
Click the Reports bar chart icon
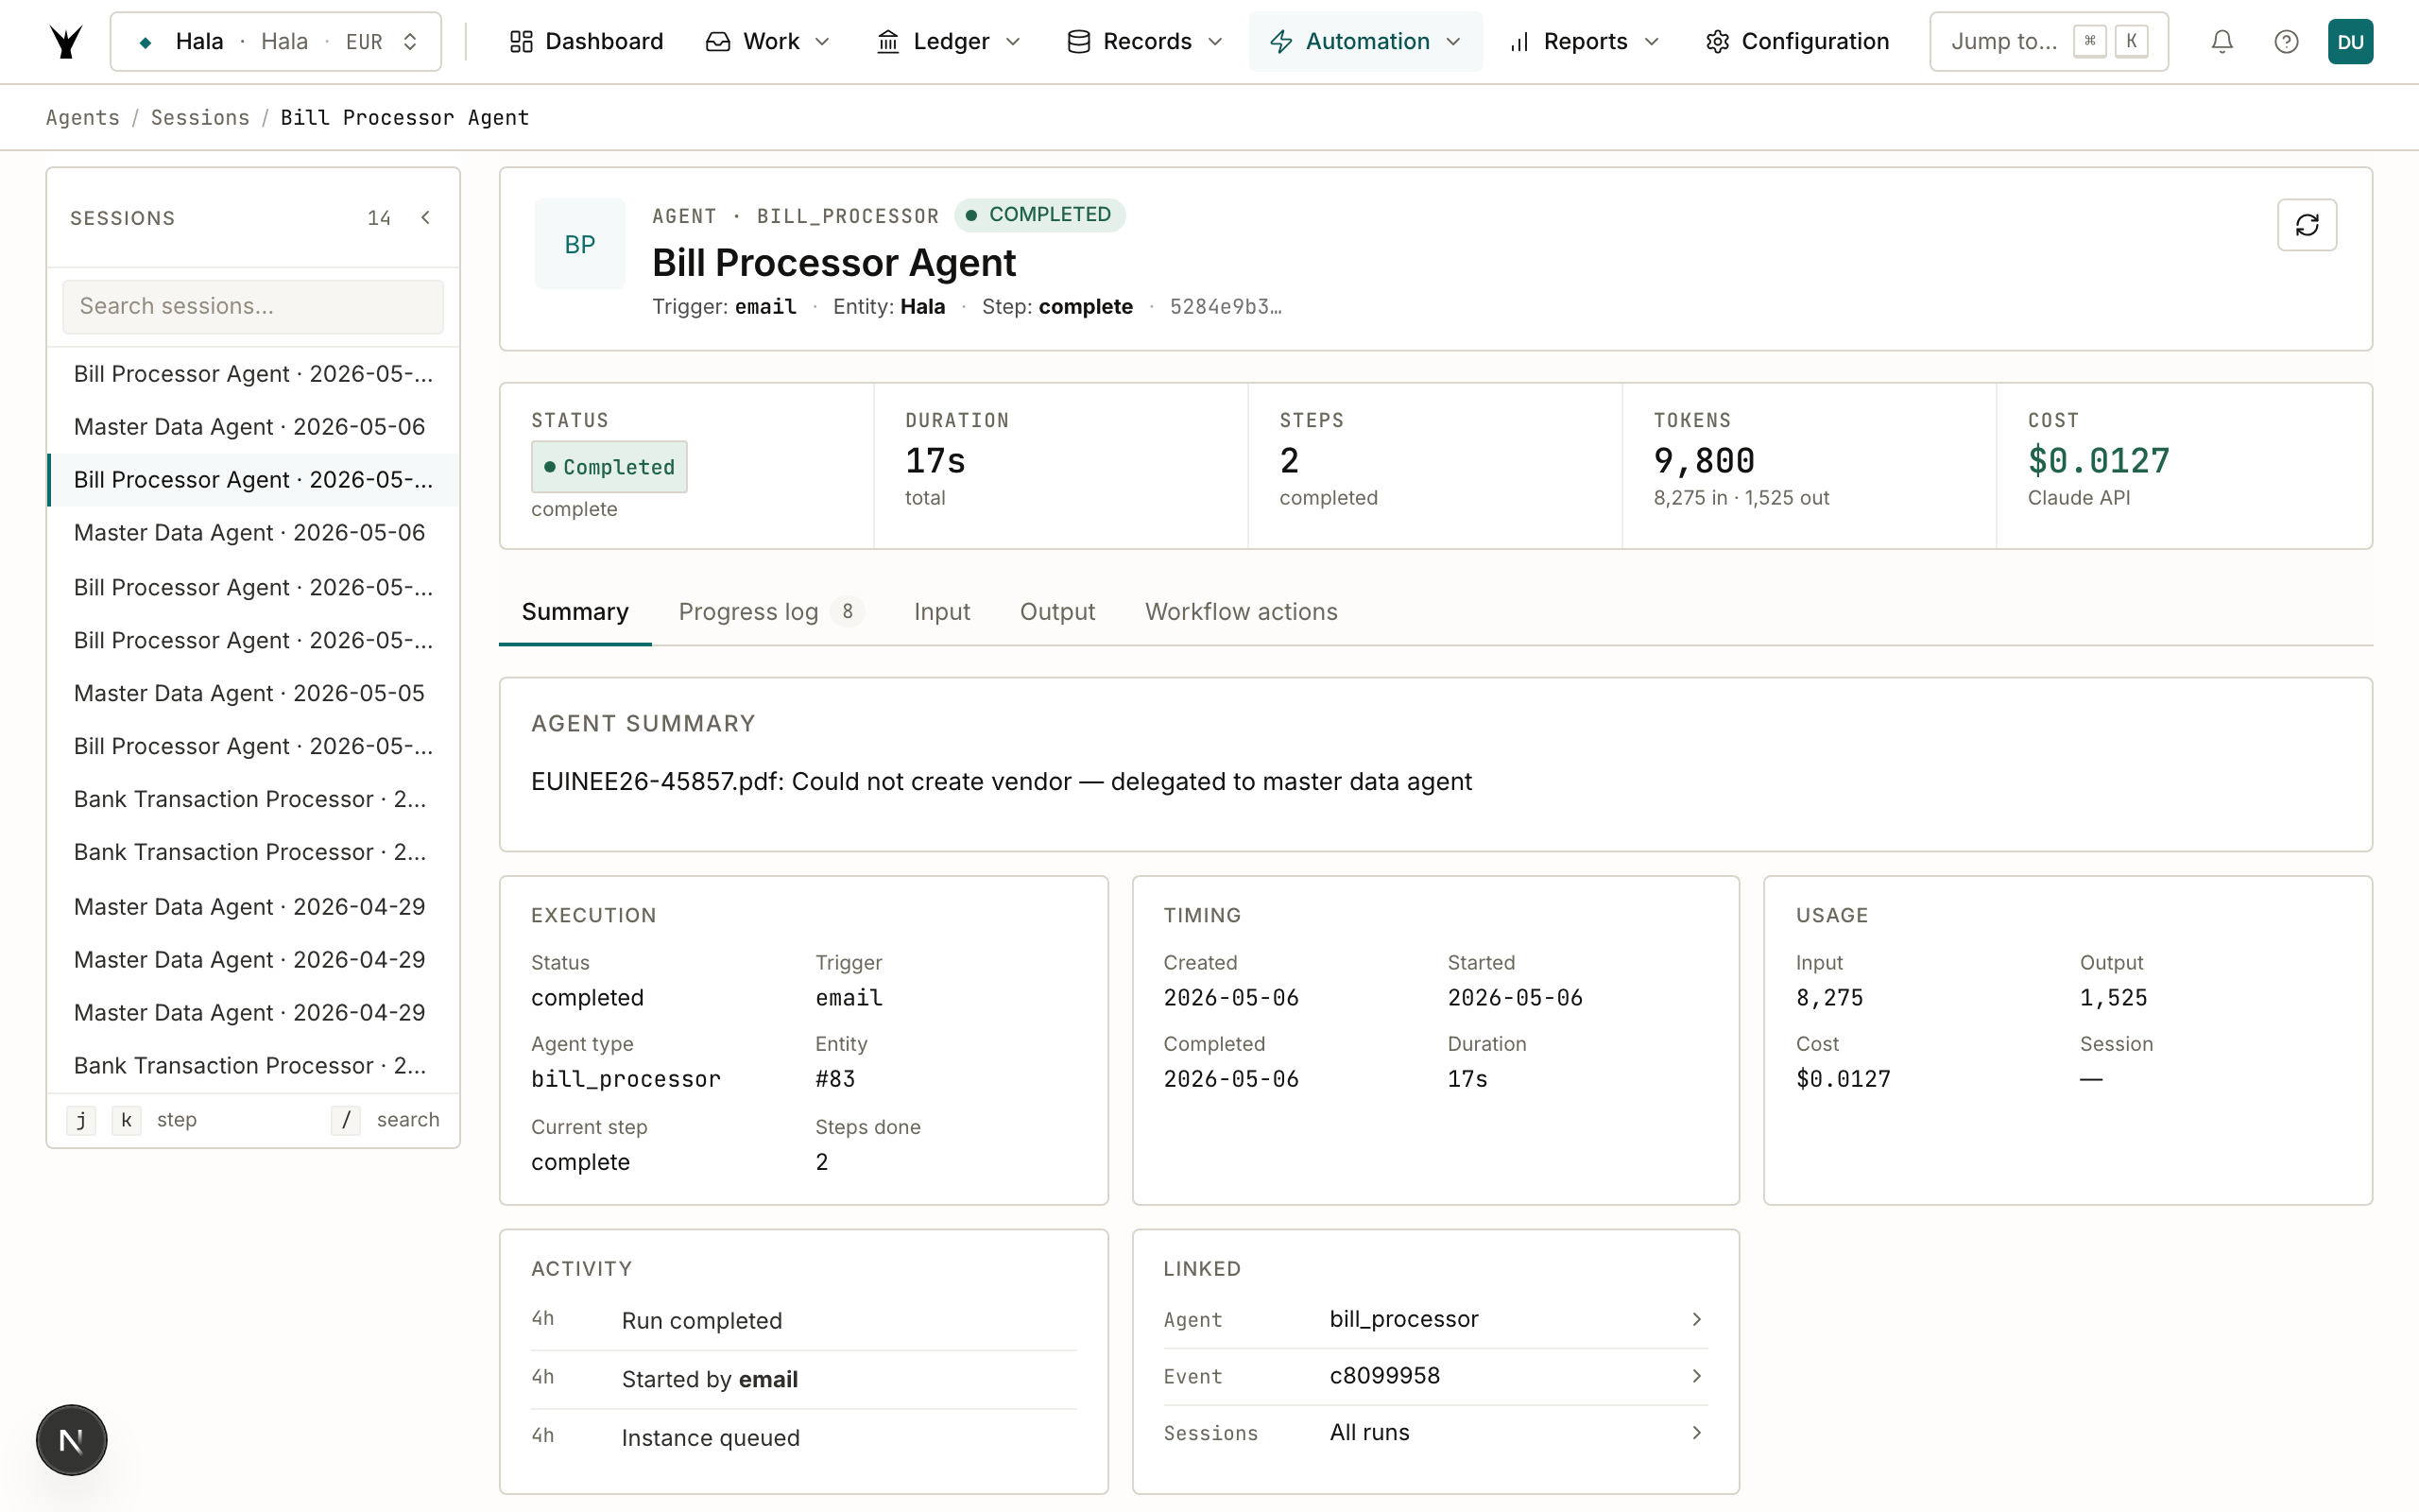tap(1519, 42)
